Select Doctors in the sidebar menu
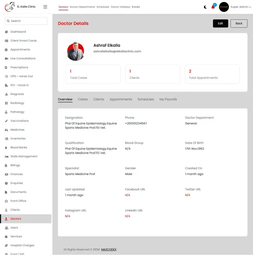Viewport: 253px width, 255px height. click(x=26, y=219)
